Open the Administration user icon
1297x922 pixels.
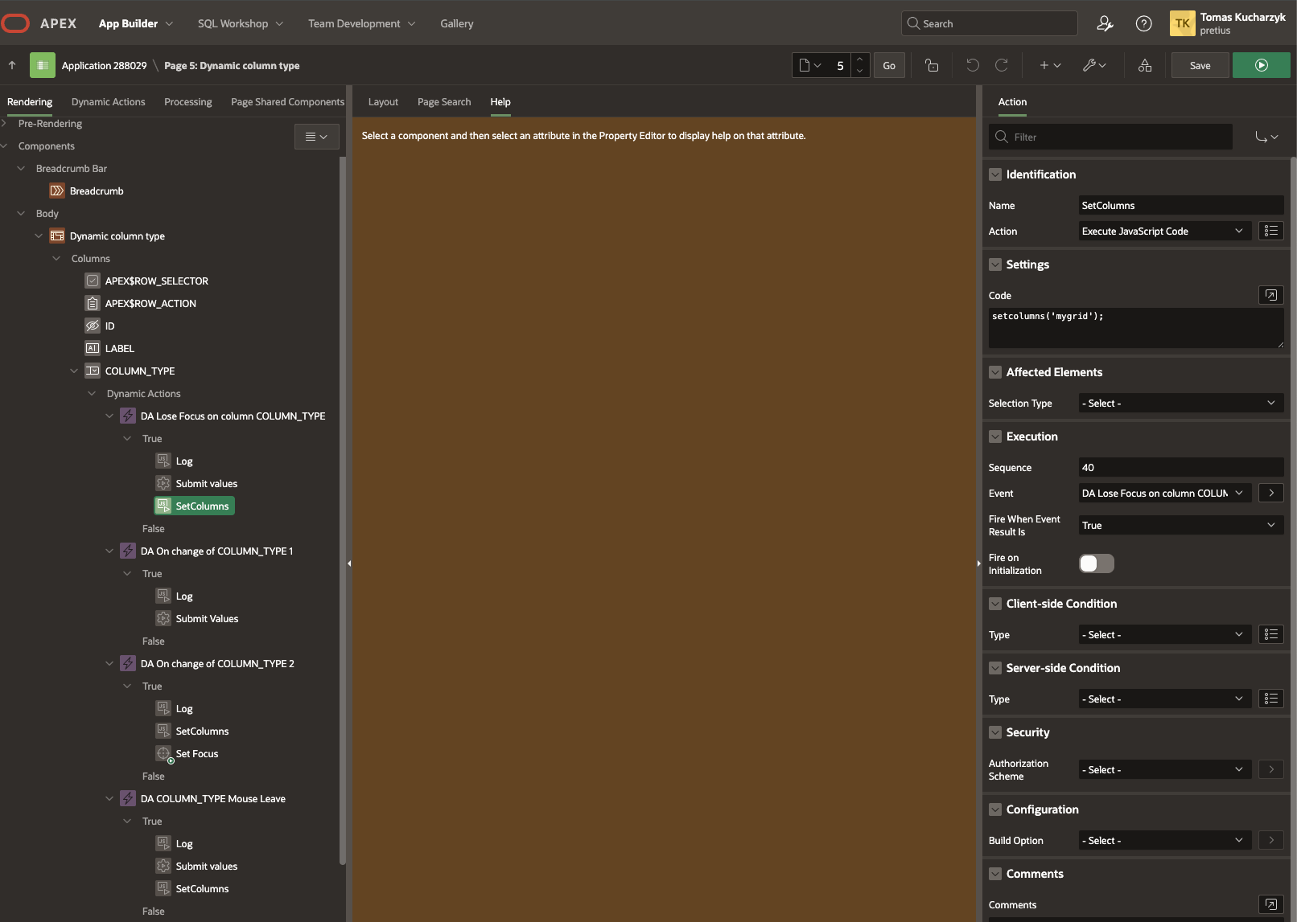[x=1105, y=24]
